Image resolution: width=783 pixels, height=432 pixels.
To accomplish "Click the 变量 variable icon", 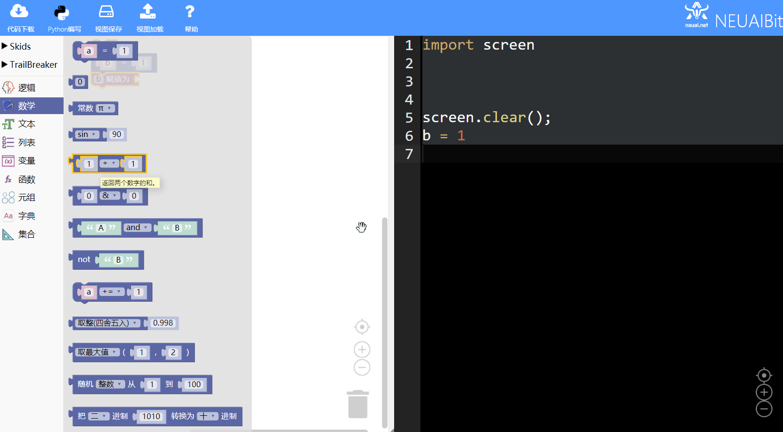I will (8, 161).
